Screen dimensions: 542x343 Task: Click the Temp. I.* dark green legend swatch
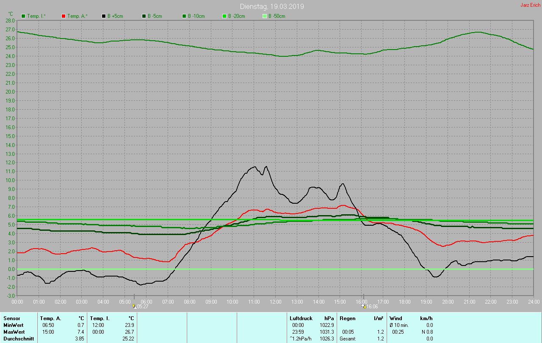point(23,16)
